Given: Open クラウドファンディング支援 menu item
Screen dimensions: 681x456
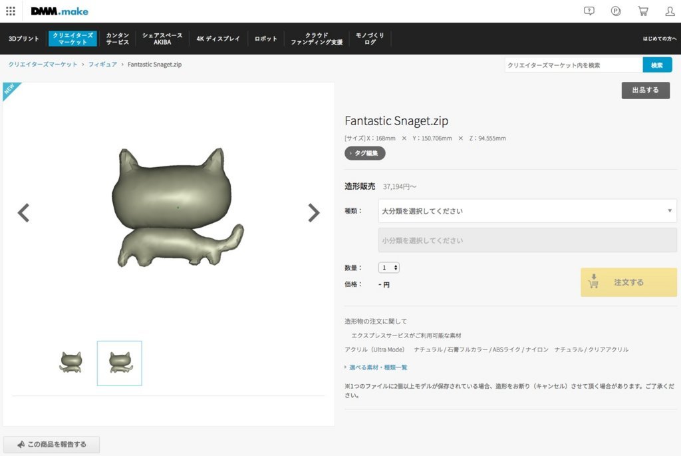Looking at the screenshot, I should click(317, 39).
